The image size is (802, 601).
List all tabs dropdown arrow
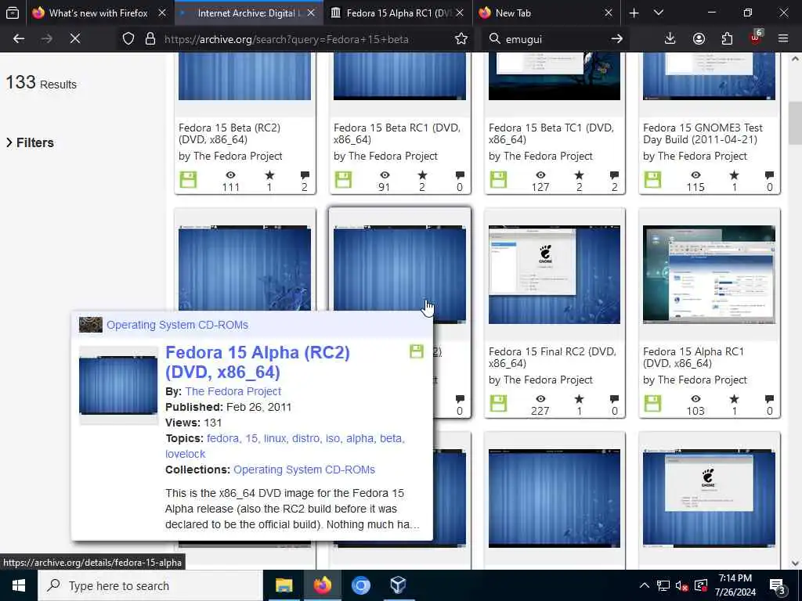pyautogui.click(x=659, y=13)
